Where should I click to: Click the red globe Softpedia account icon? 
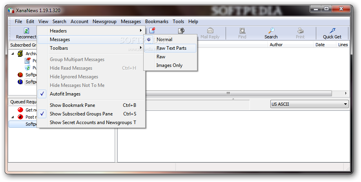pos(20,75)
